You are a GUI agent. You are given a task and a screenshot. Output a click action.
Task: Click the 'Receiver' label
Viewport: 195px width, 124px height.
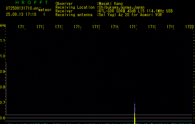tap(64, 11)
